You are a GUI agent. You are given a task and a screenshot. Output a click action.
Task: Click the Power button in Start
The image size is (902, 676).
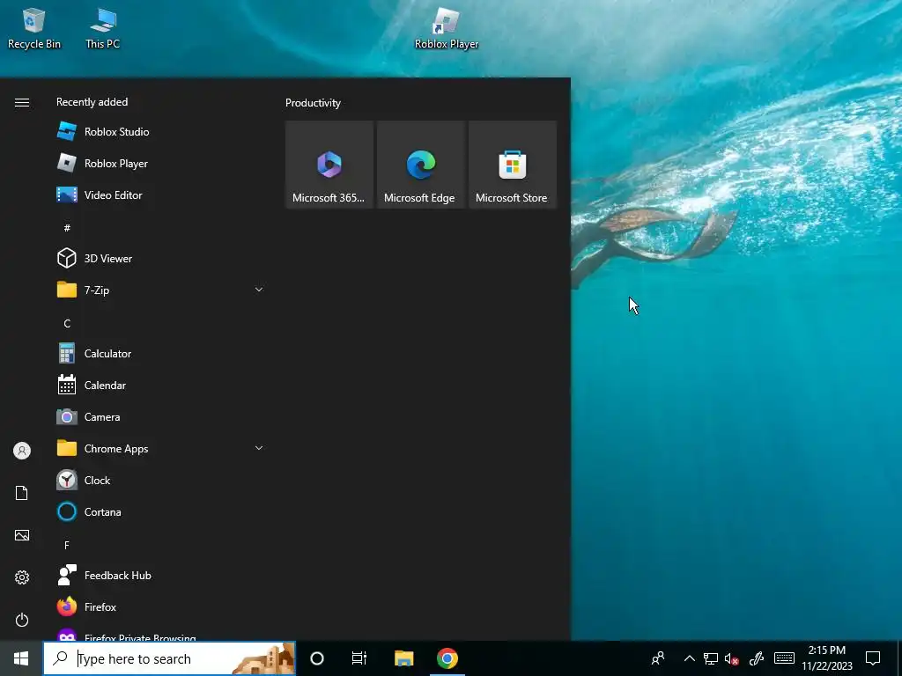(x=22, y=620)
